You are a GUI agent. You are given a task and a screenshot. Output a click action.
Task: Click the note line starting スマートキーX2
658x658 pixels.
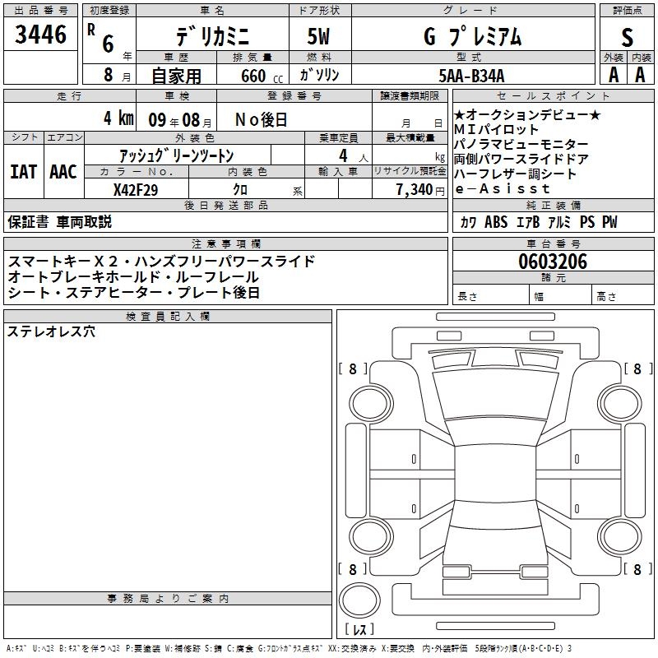[x=161, y=262]
